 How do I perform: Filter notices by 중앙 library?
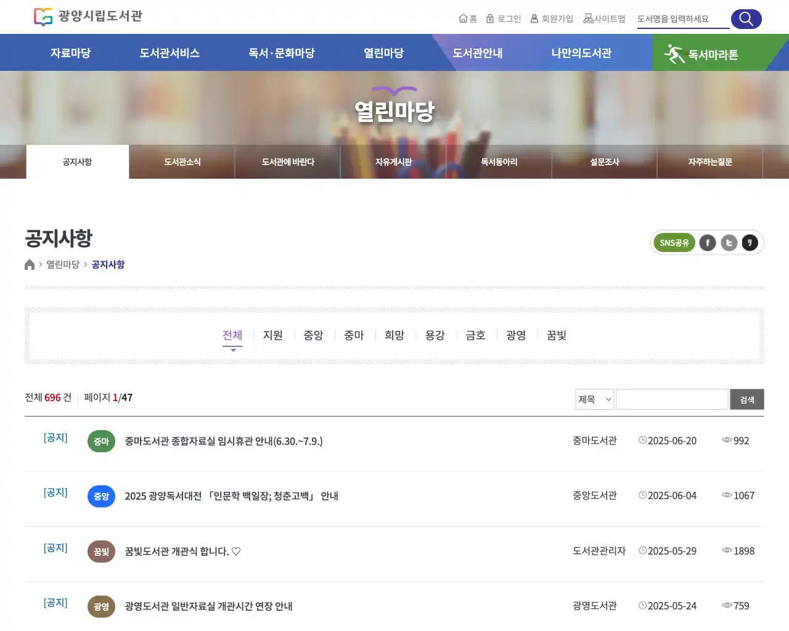(314, 335)
